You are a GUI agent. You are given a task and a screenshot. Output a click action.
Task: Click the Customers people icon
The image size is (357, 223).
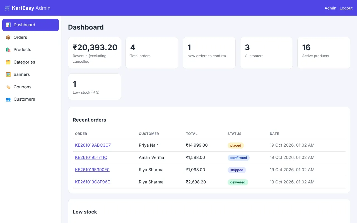click(x=8, y=99)
